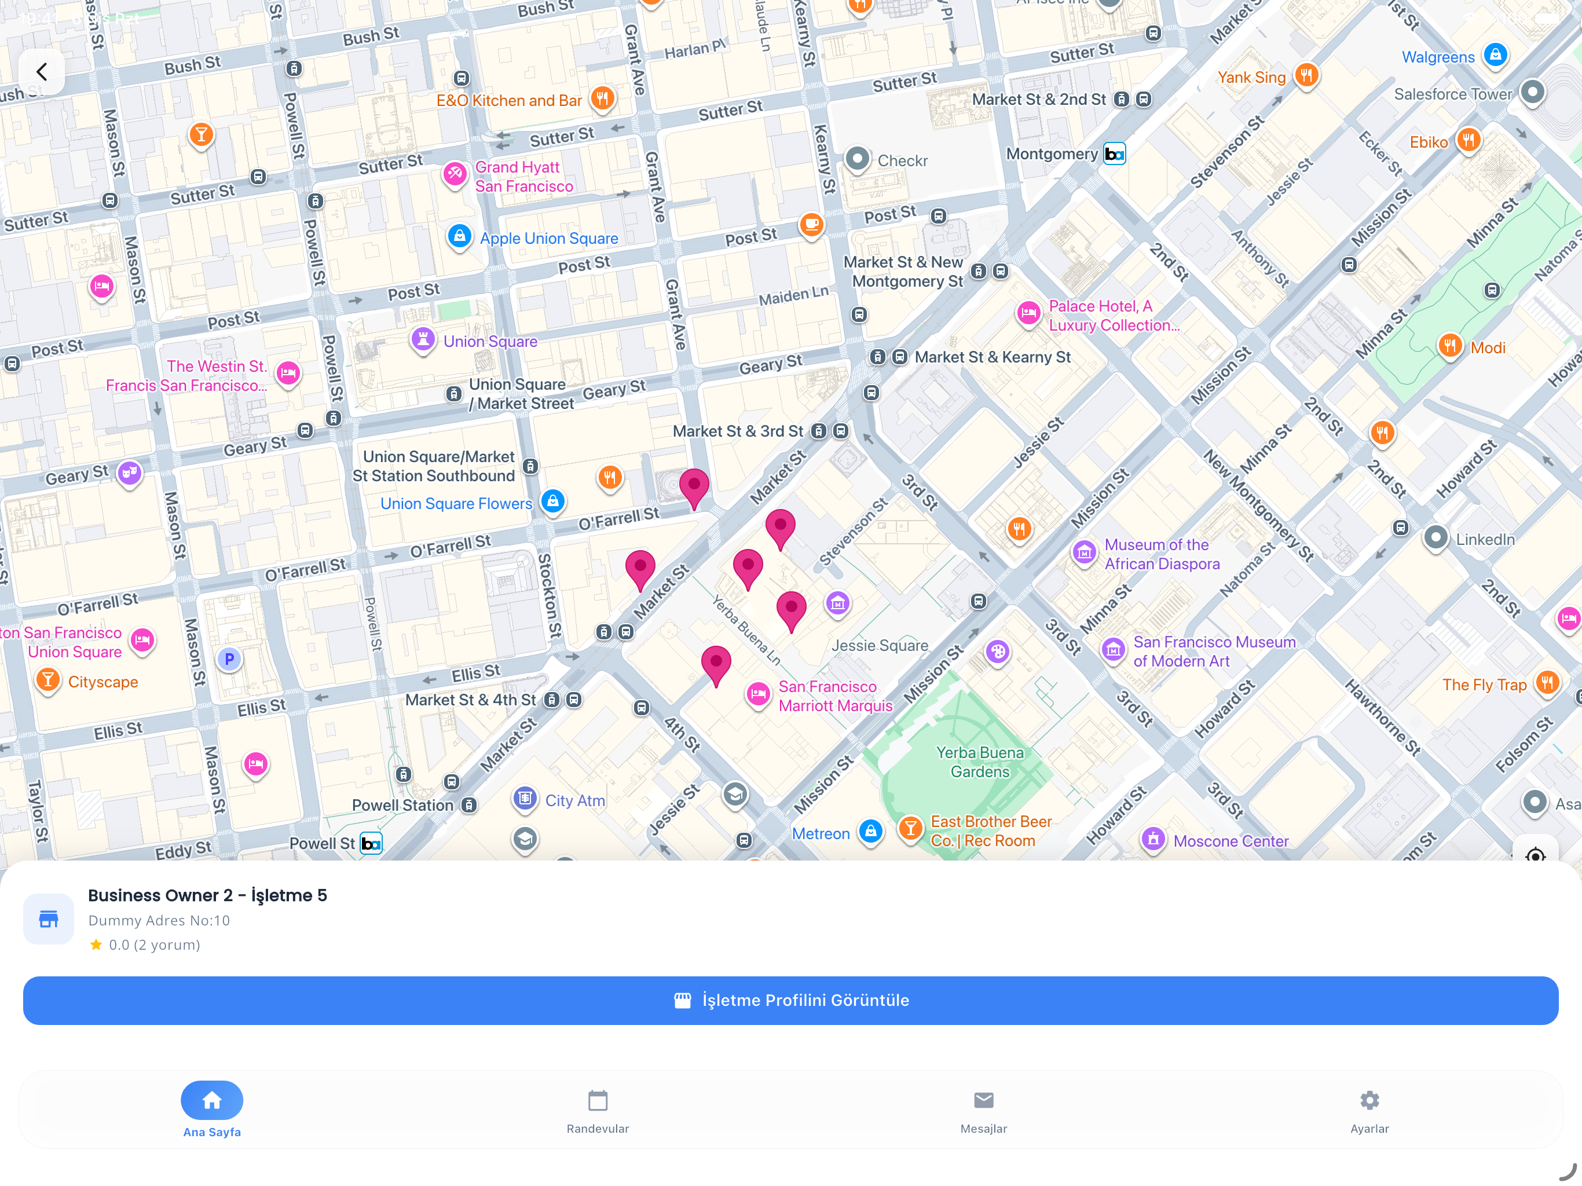
Task: Tap the Powell Station transit icon
Action: (468, 805)
